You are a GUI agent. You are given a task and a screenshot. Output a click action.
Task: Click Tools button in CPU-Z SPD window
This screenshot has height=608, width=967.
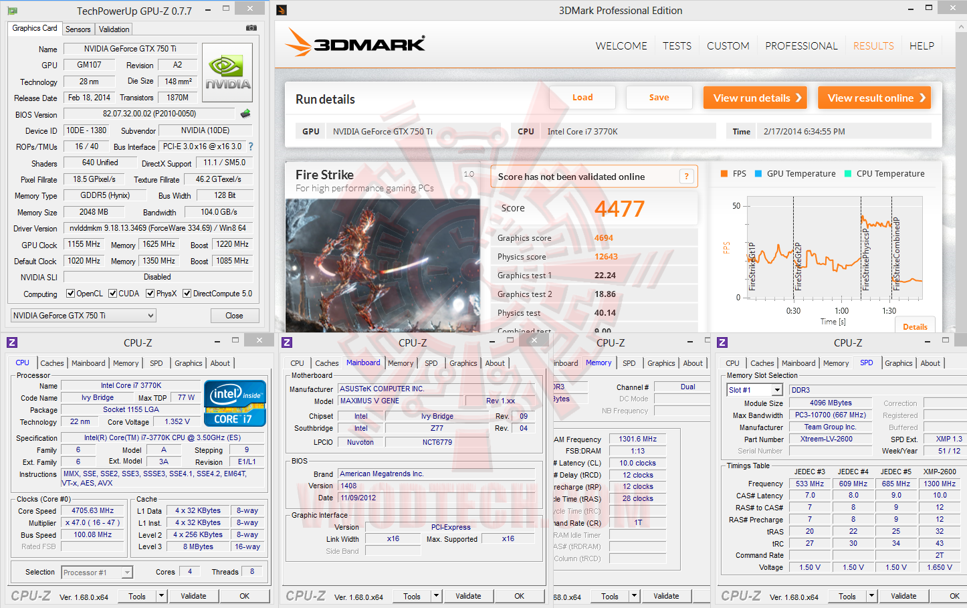click(847, 596)
